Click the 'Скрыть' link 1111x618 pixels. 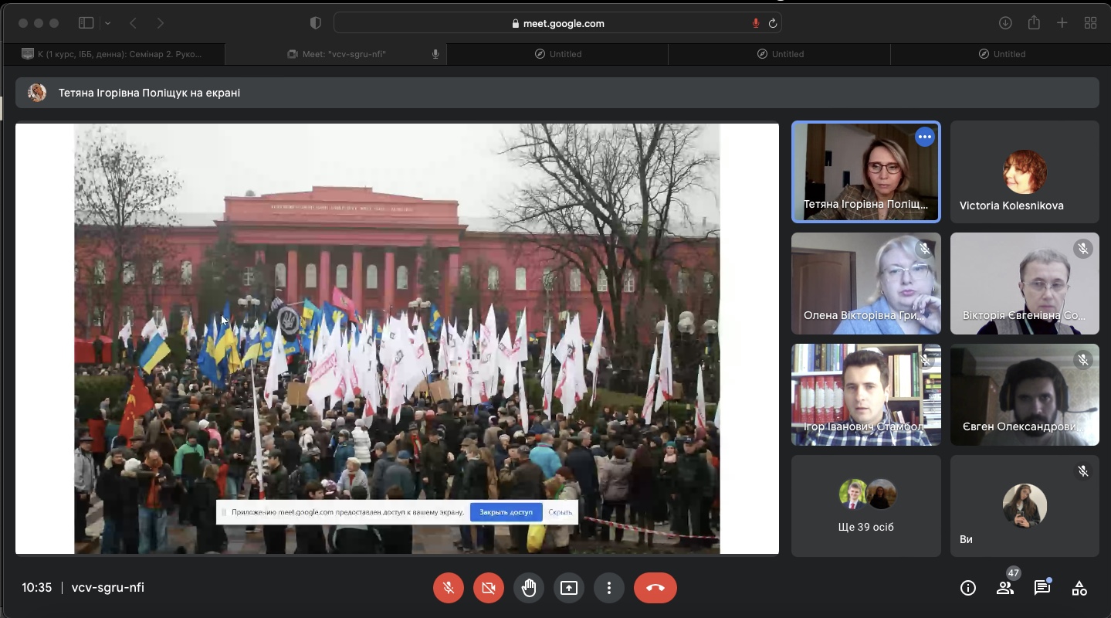[560, 512]
